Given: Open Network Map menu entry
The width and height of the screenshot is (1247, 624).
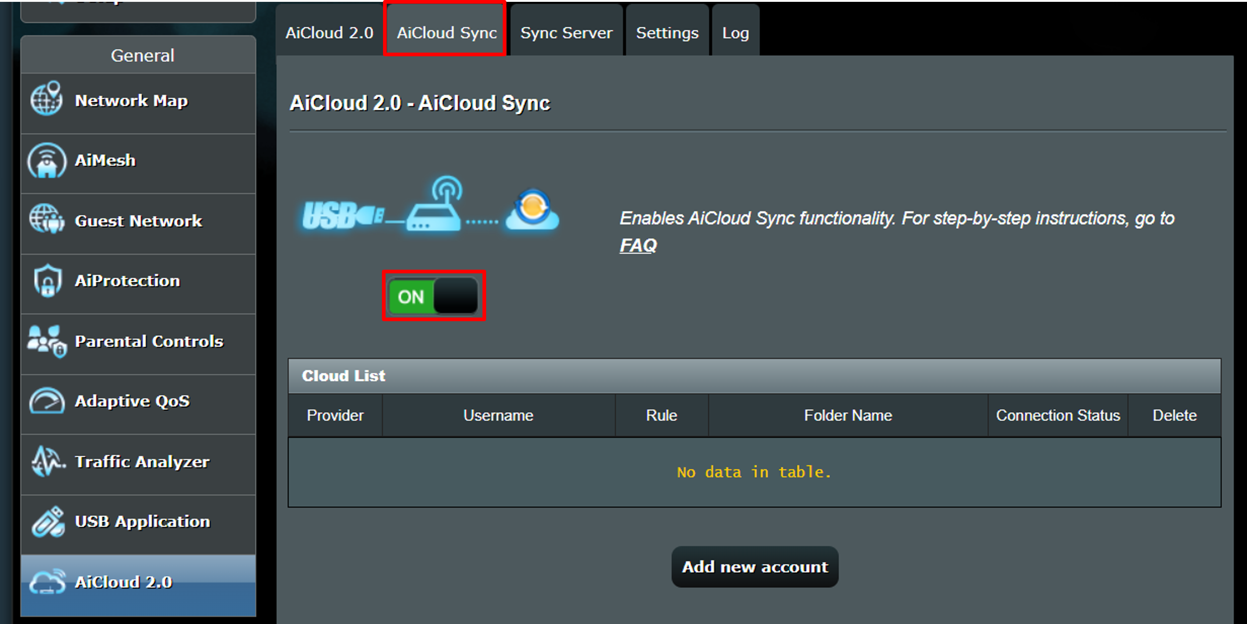Looking at the screenshot, I should [x=138, y=103].
